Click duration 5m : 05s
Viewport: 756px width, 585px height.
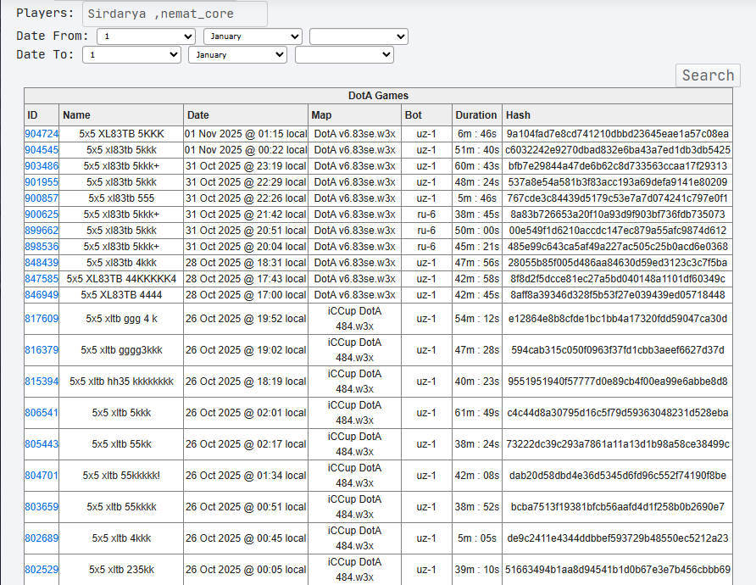coord(477,538)
